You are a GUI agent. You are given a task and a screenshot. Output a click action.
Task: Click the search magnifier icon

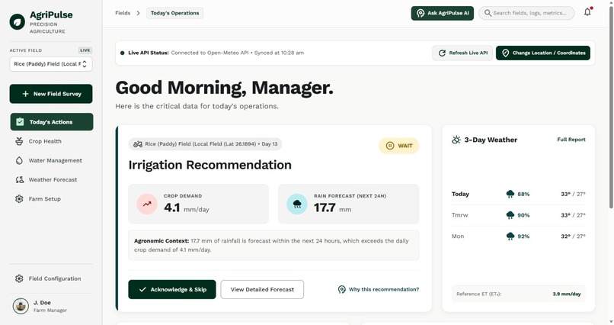488,13
